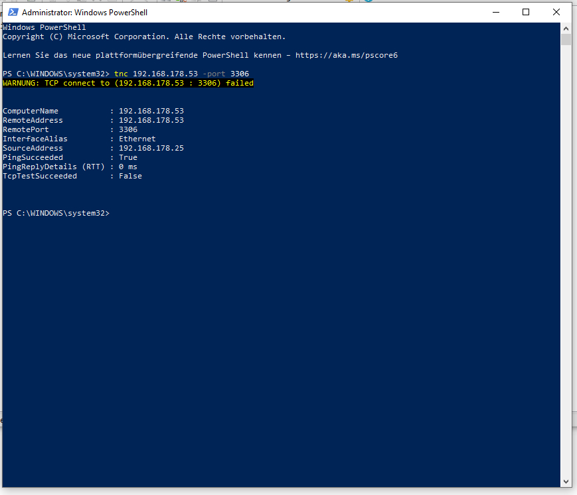Click the vertical scrollbar thumb
The height and width of the screenshot is (495, 577).
pyautogui.click(x=566, y=39)
